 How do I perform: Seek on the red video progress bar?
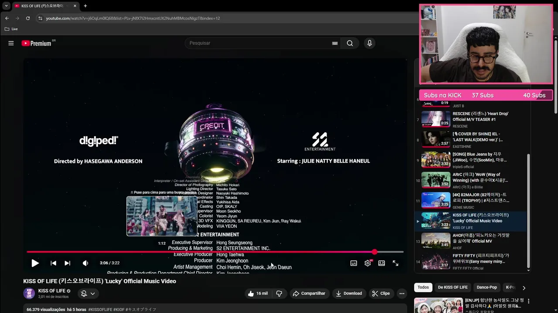[x=215, y=252]
